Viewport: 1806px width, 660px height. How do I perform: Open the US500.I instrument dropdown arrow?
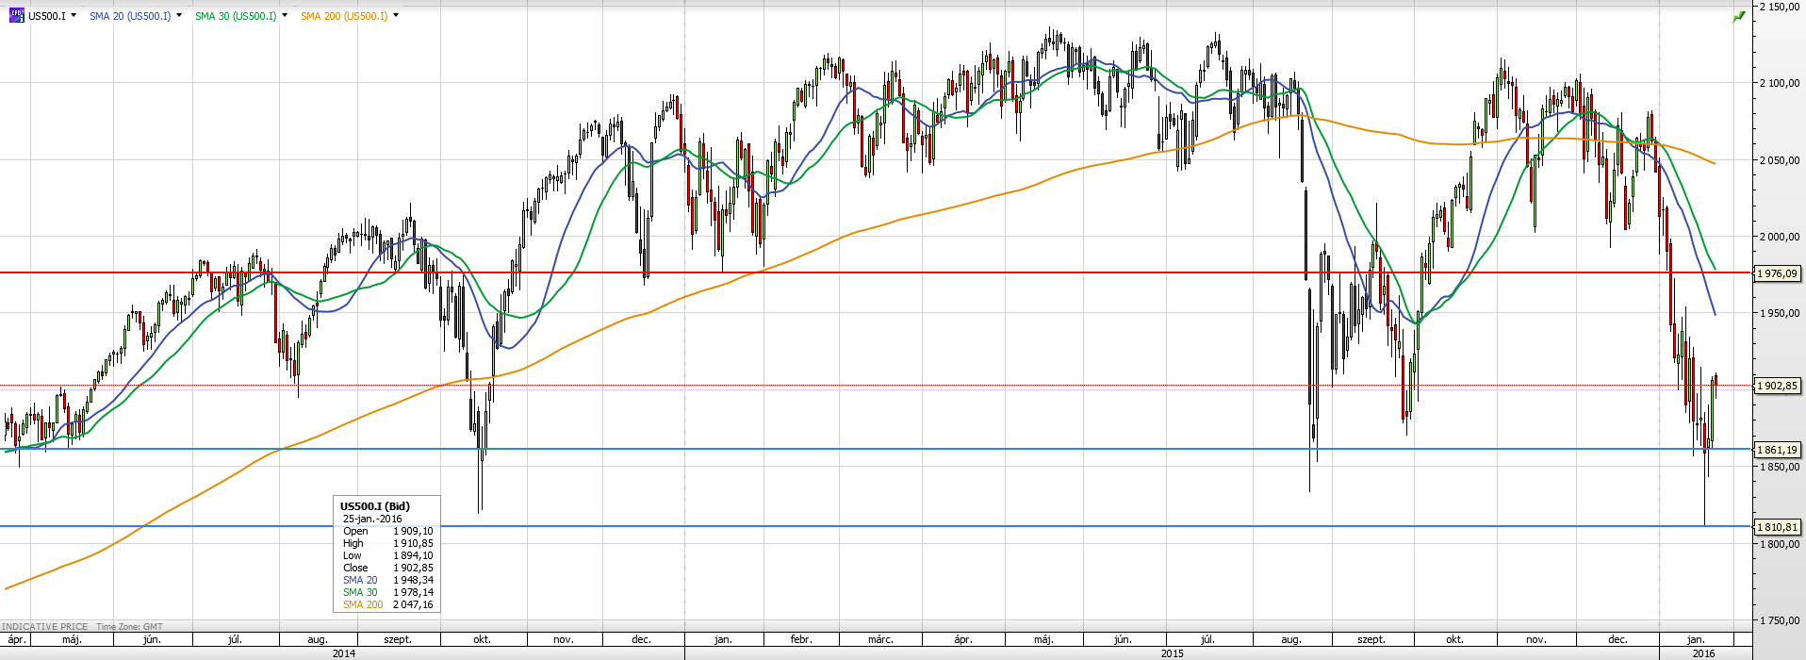pyautogui.click(x=74, y=15)
